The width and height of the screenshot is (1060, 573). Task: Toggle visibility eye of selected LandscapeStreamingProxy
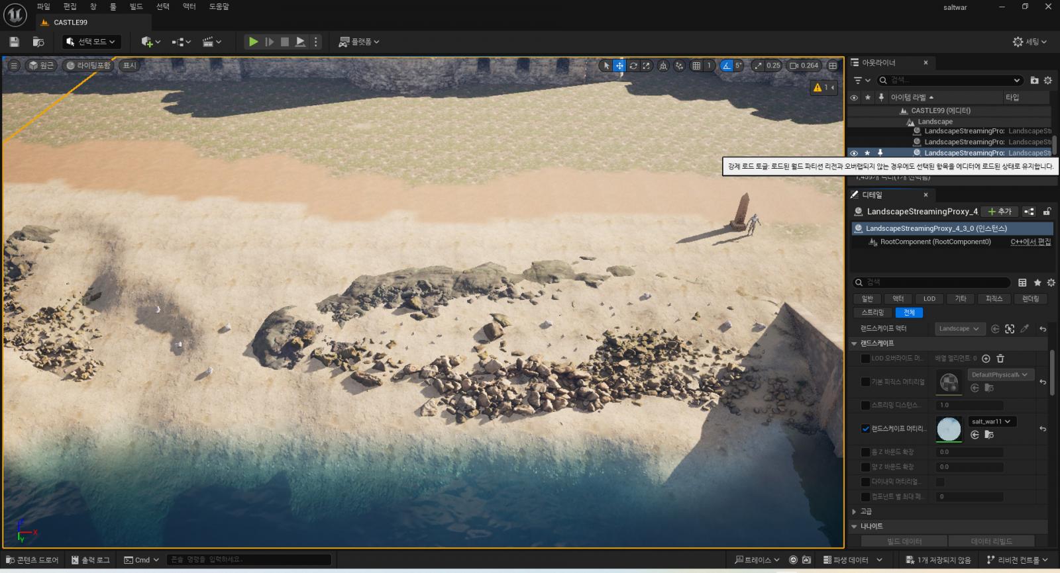854,153
